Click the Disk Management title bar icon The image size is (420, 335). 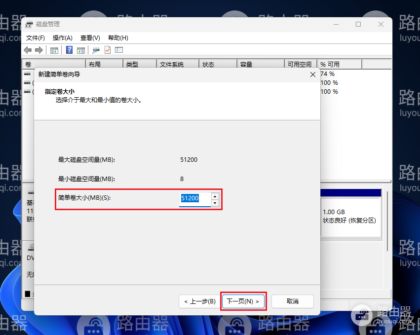[x=29, y=24]
